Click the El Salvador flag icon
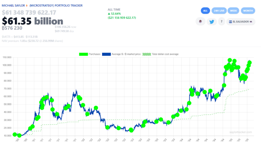The image size is (261, 145). tap(231, 22)
